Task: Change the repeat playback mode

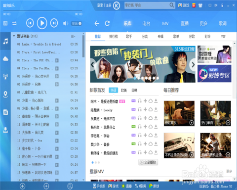Action: point(14,23)
